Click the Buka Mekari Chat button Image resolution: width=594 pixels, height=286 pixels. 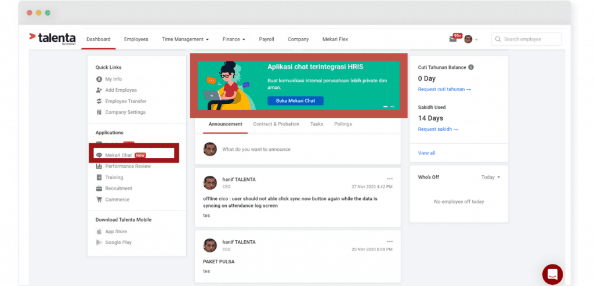(x=295, y=101)
